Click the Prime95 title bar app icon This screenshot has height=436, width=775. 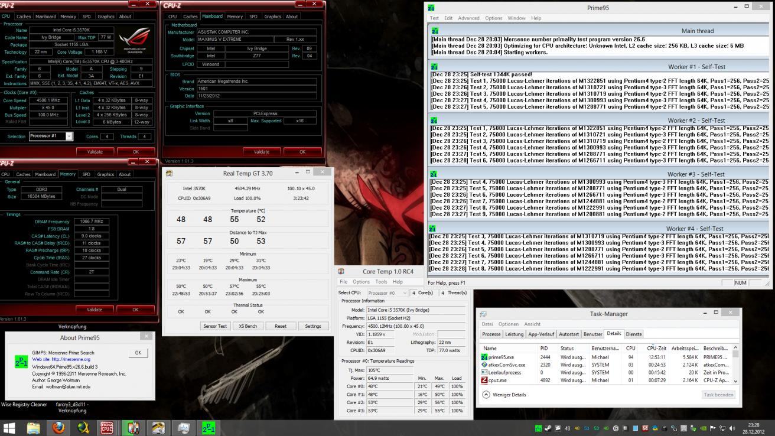(x=431, y=8)
